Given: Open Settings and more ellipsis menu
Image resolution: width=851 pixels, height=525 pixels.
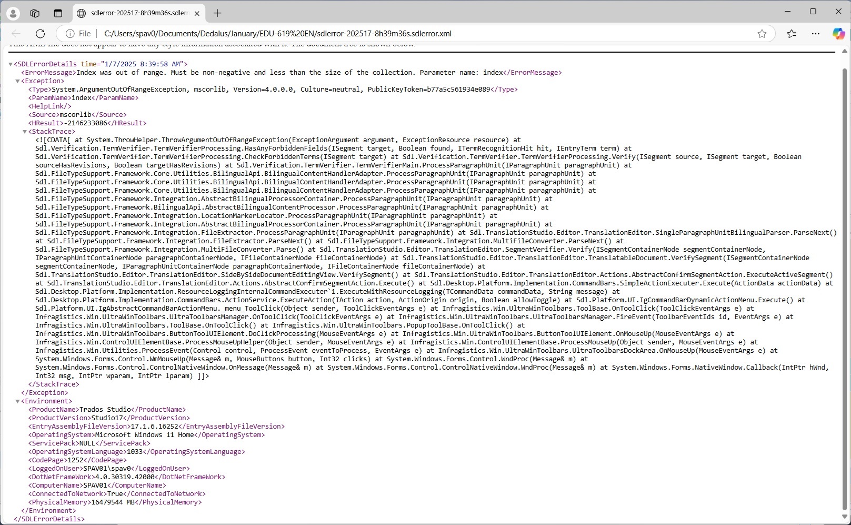Looking at the screenshot, I should (816, 34).
